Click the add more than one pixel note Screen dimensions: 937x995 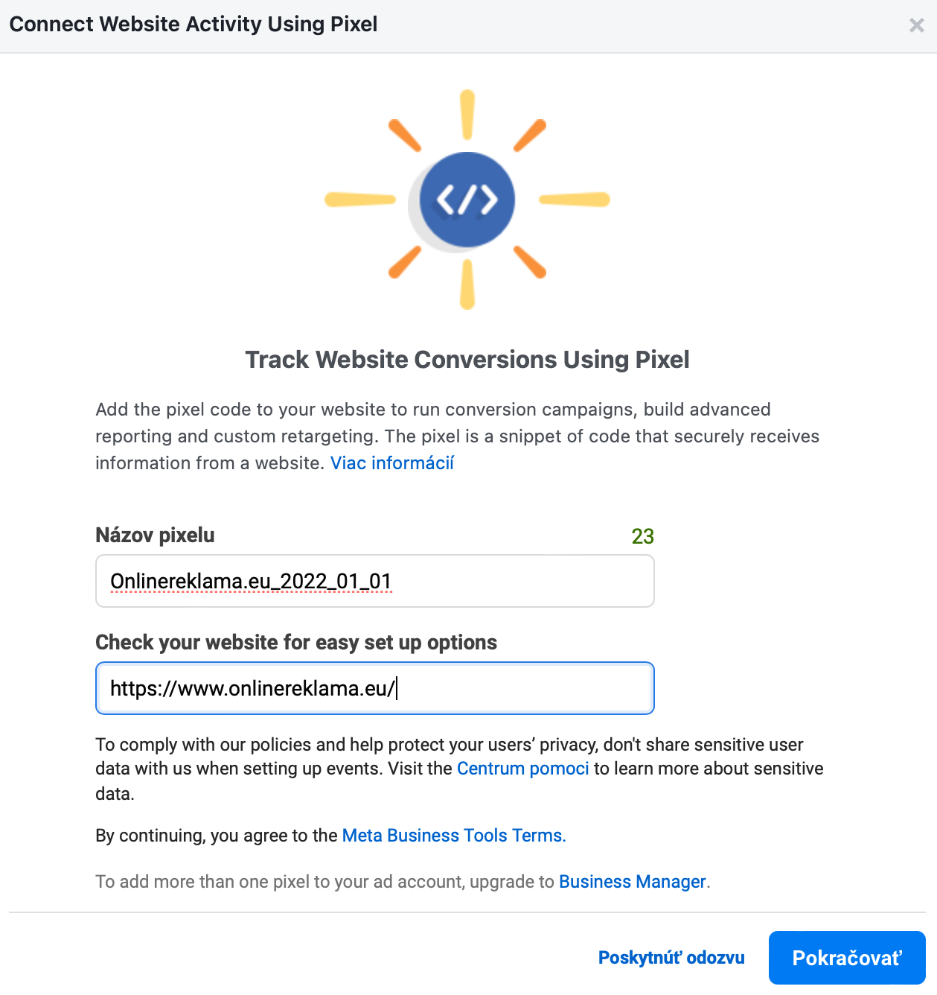pyautogui.click(x=324, y=882)
